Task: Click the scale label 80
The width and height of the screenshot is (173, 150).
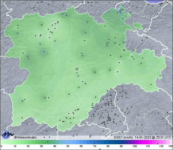Action: pos(108,146)
